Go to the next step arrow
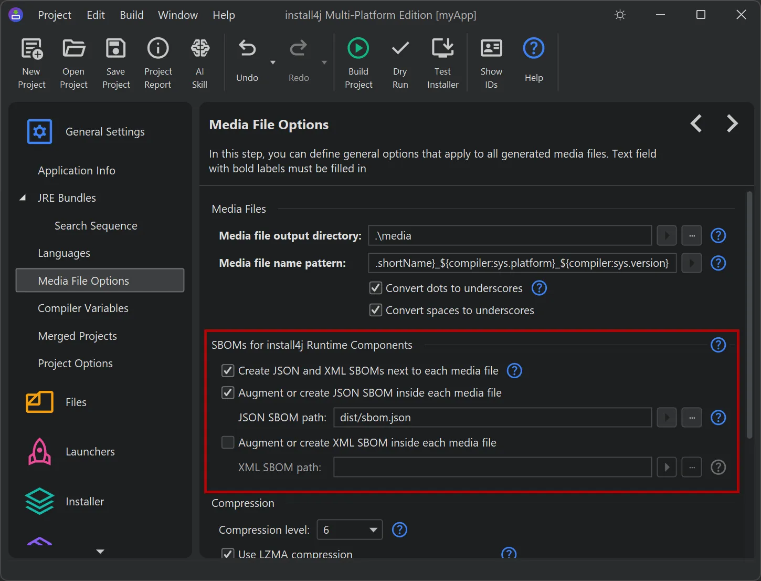Screen dimensions: 761x581 [732, 123]
